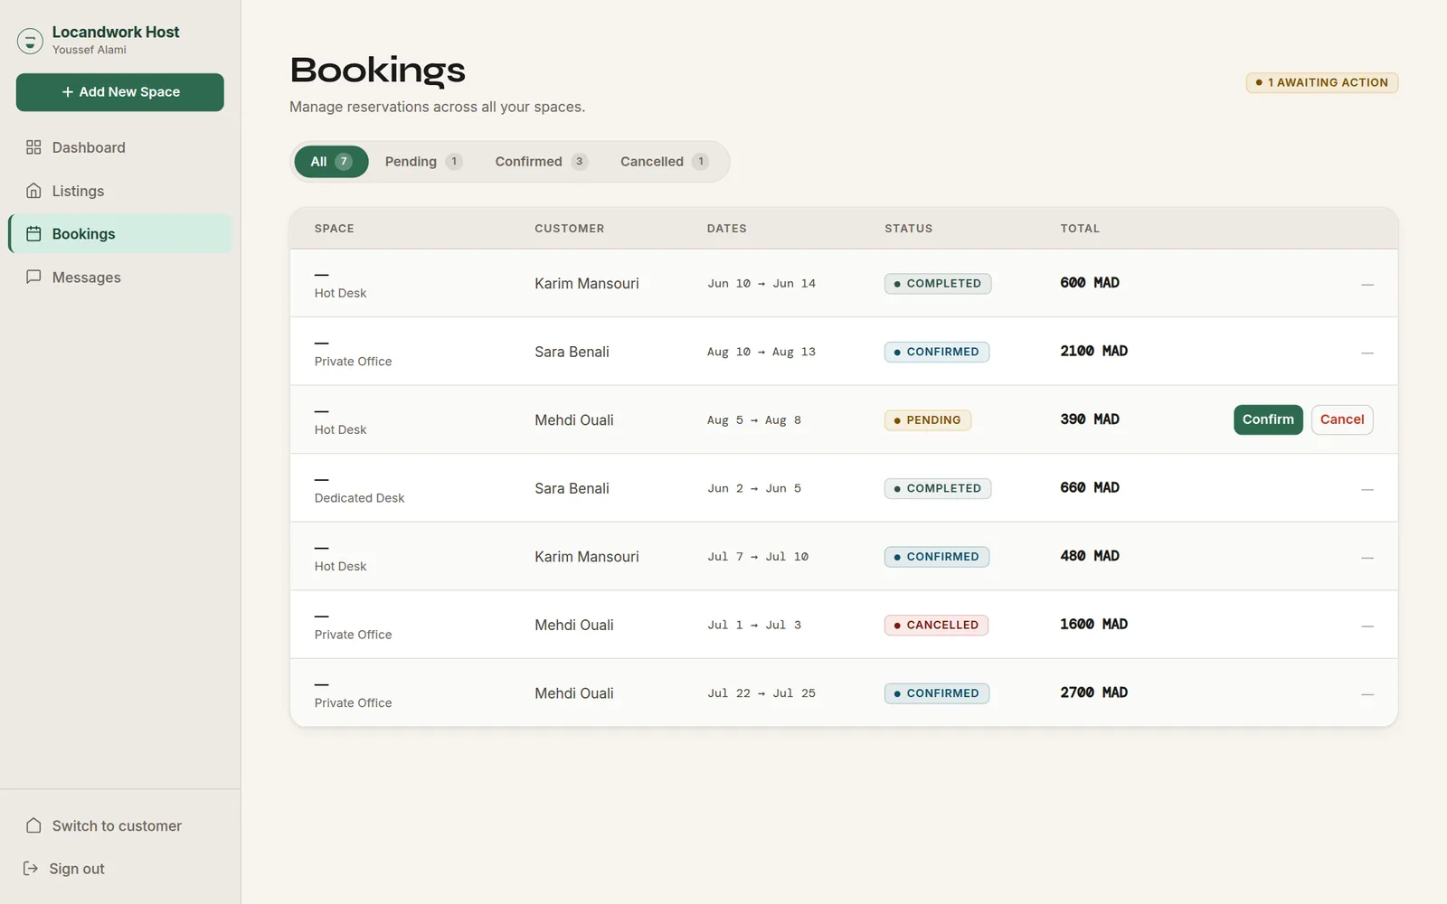Click the Bookings calendar icon

pos(33,234)
